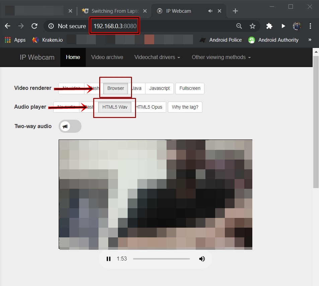Open the site information icon beside Not secure
Screen dimensions: 319x286
coord(51,26)
